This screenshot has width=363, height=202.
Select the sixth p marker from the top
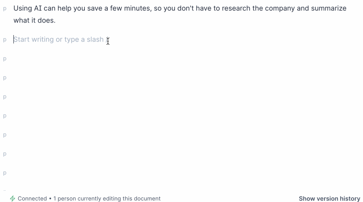pyautogui.click(x=5, y=116)
